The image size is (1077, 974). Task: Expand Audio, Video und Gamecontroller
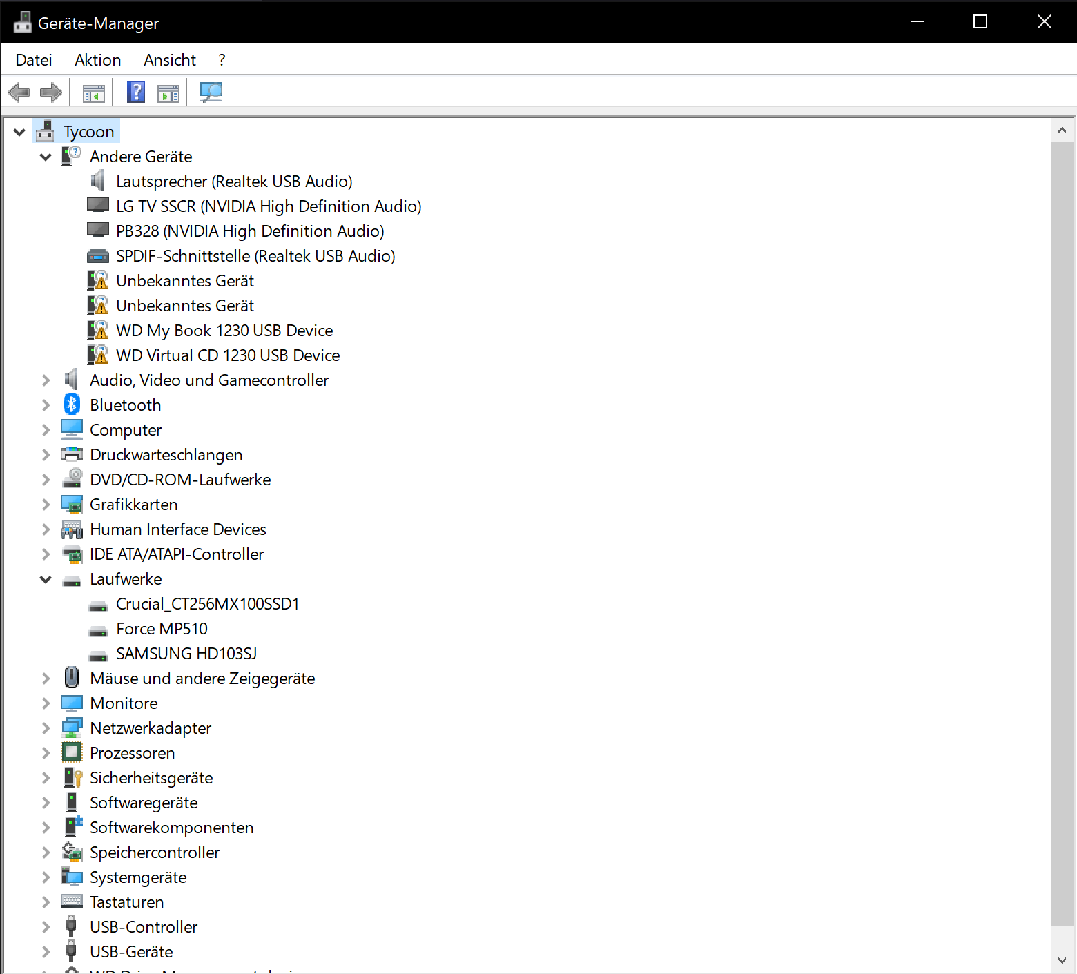pyautogui.click(x=46, y=380)
